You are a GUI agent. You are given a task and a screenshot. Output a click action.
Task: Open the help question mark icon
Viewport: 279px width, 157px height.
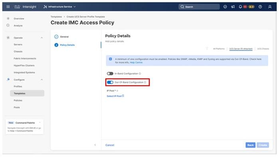(260, 7)
